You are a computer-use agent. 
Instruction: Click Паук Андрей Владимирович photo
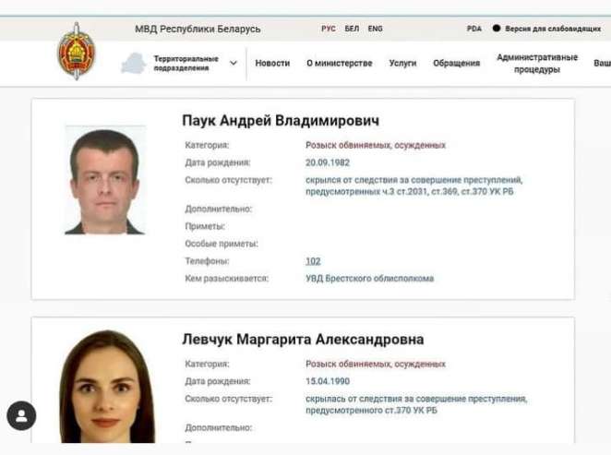pyautogui.click(x=105, y=180)
